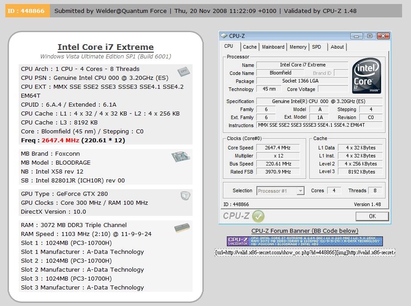The image size is (411, 306).
Task: Click 'Submitted by Welder@Quantum Force' header text
Action: (x=111, y=11)
